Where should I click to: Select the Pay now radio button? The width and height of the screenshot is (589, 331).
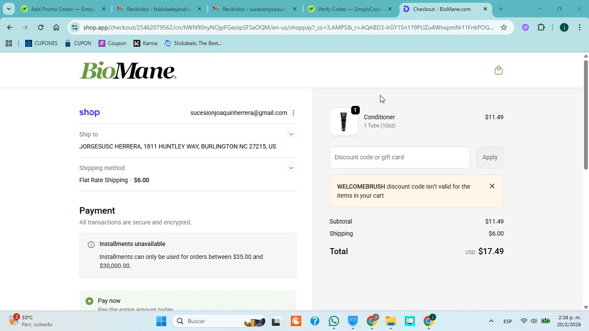[x=90, y=301]
